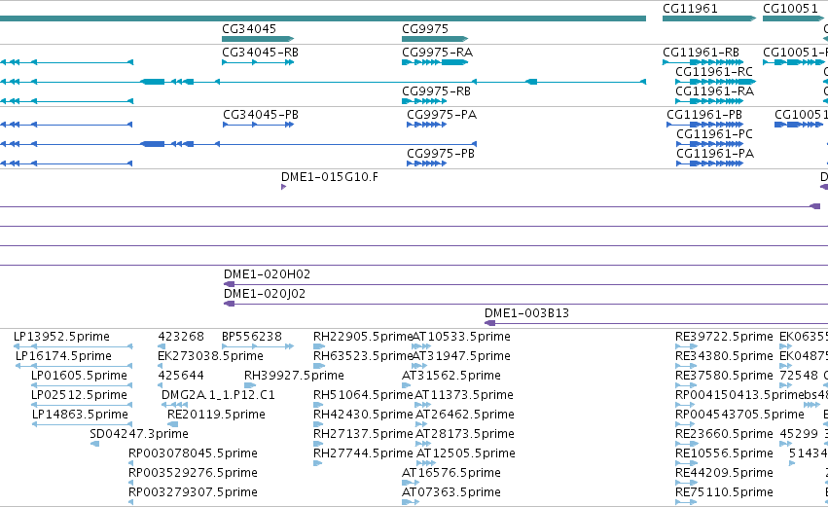The image size is (828, 507).
Task: Click the CG11961-RC transcript feature
Action: pos(715,82)
